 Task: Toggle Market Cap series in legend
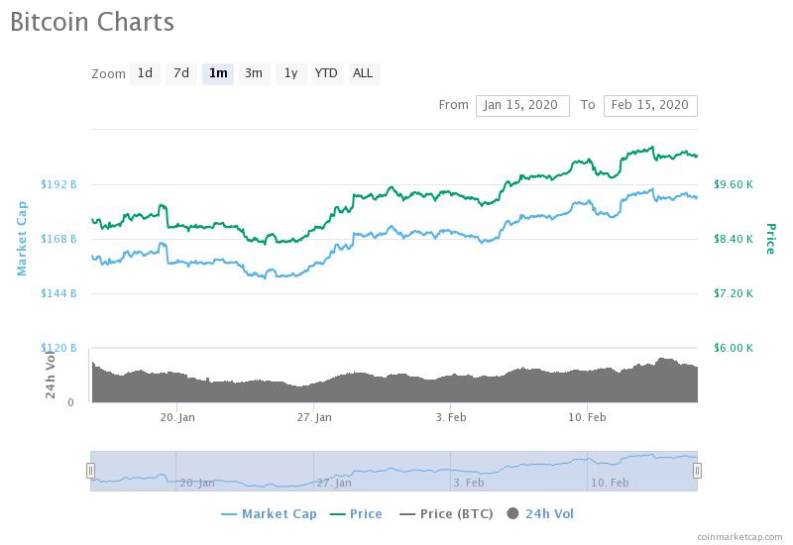[x=269, y=514]
